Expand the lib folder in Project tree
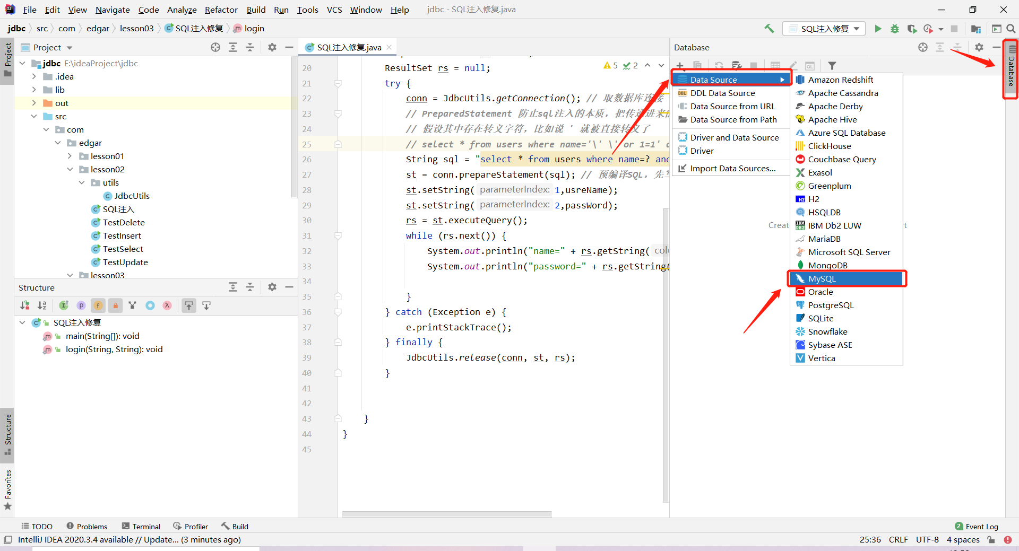1019x551 pixels. pos(34,90)
